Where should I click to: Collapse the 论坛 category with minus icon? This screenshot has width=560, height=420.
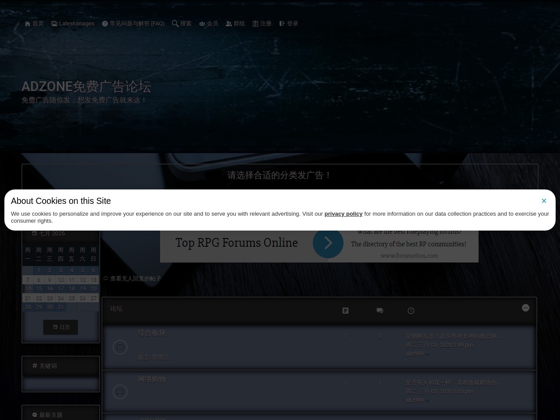[x=525, y=308]
